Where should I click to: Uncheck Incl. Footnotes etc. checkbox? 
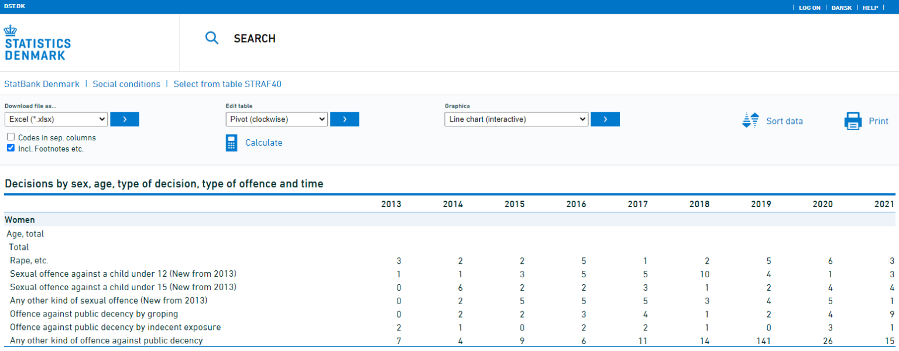[11, 149]
